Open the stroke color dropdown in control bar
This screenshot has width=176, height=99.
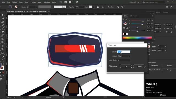(19, 7)
